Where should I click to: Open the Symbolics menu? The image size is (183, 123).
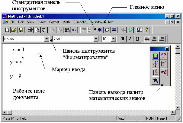pyautogui.click(x=80, y=22)
